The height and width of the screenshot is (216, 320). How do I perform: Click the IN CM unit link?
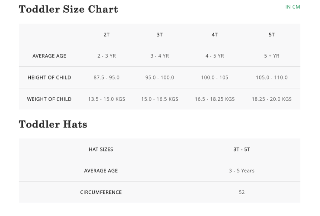pyautogui.click(x=292, y=7)
